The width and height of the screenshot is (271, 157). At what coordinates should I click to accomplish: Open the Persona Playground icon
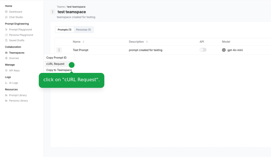coord(6,35)
